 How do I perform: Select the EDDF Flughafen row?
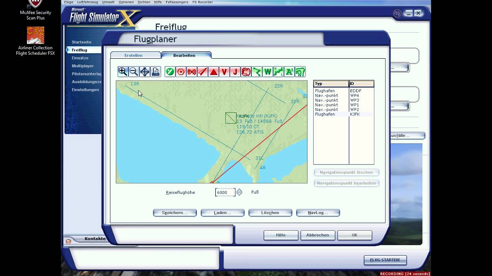point(344,91)
